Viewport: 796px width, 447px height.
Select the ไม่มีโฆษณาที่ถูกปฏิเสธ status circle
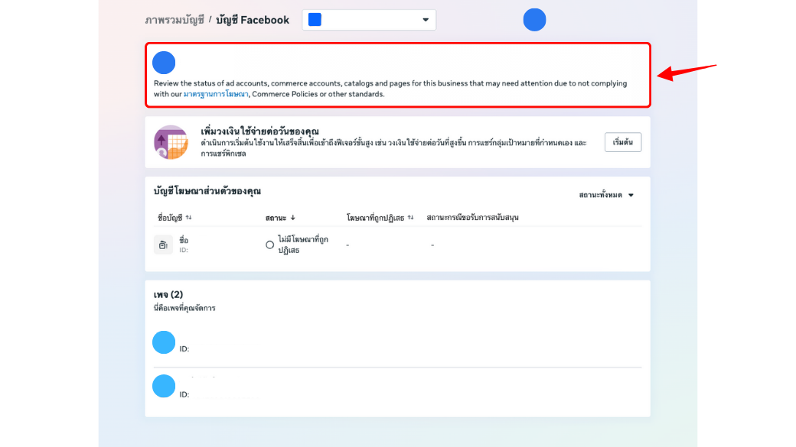tap(269, 245)
